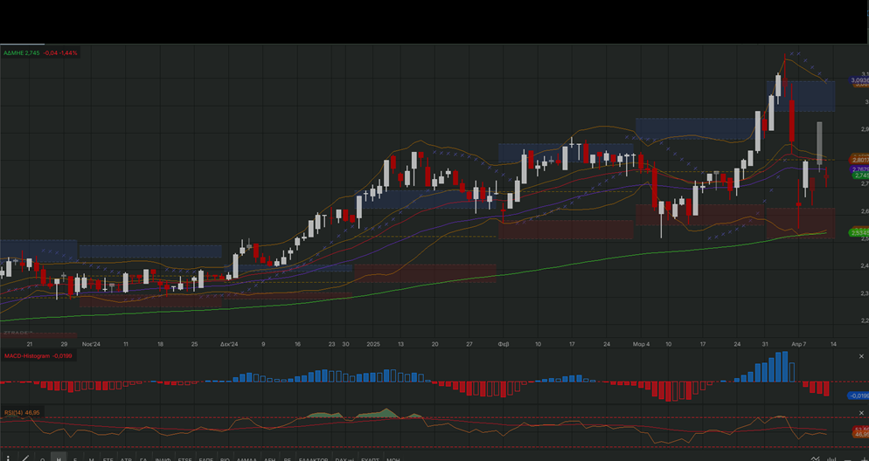Click the green 2,5345 moving average tag
This screenshot has height=461, width=869.
click(x=859, y=233)
